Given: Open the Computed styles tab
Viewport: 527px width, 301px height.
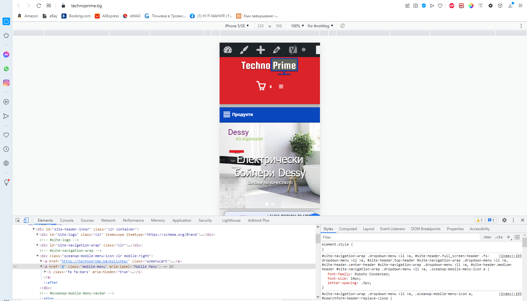Looking at the screenshot, I should (x=348, y=229).
